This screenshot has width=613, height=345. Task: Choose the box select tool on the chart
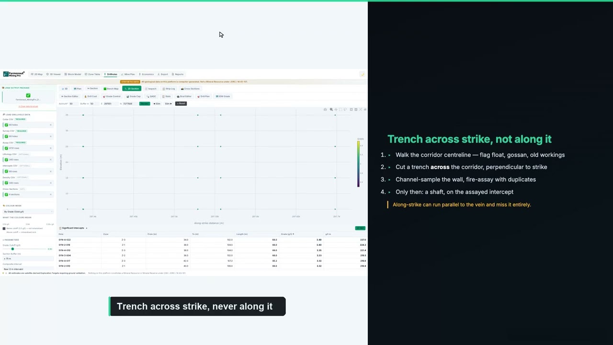341,110
